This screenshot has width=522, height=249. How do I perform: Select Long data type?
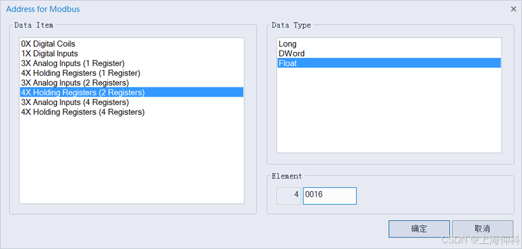point(288,44)
